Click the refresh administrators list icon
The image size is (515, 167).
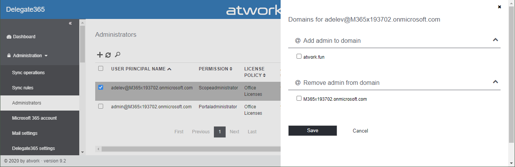pyautogui.click(x=108, y=55)
